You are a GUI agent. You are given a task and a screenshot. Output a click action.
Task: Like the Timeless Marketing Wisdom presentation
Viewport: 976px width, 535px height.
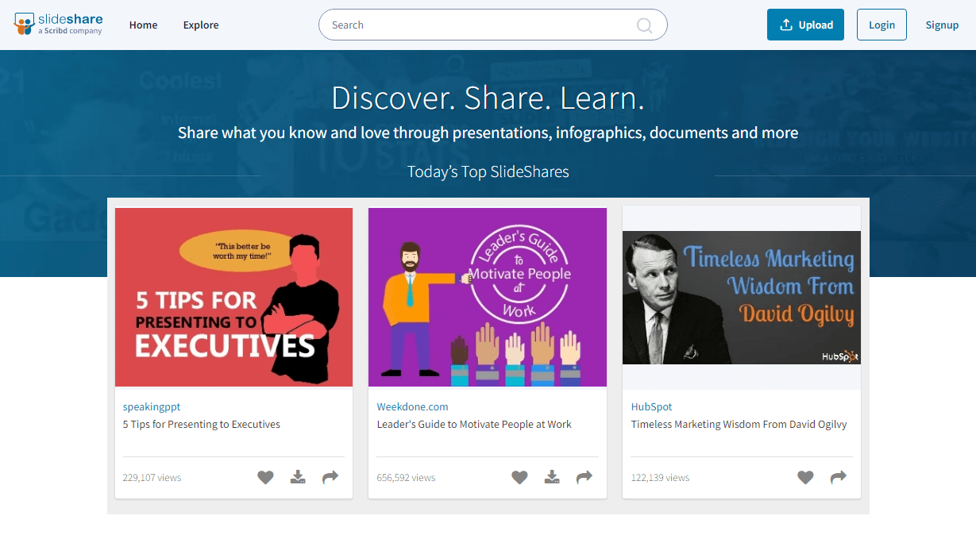pyautogui.click(x=805, y=477)
